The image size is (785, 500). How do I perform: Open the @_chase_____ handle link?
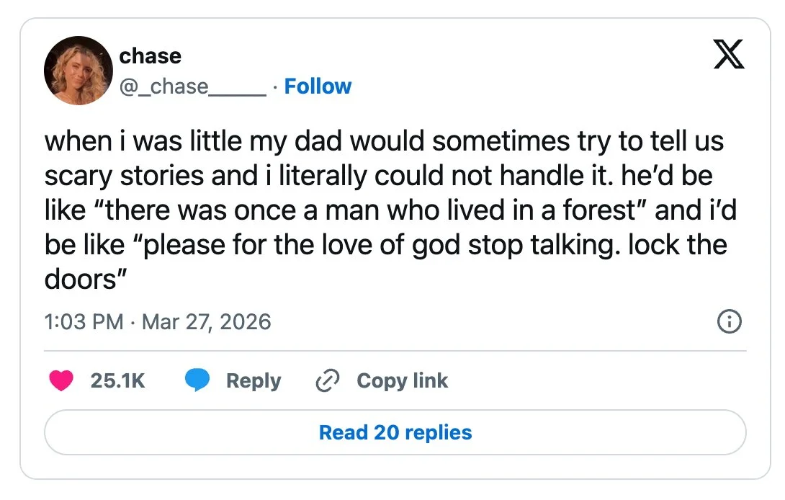coord(192,86)
